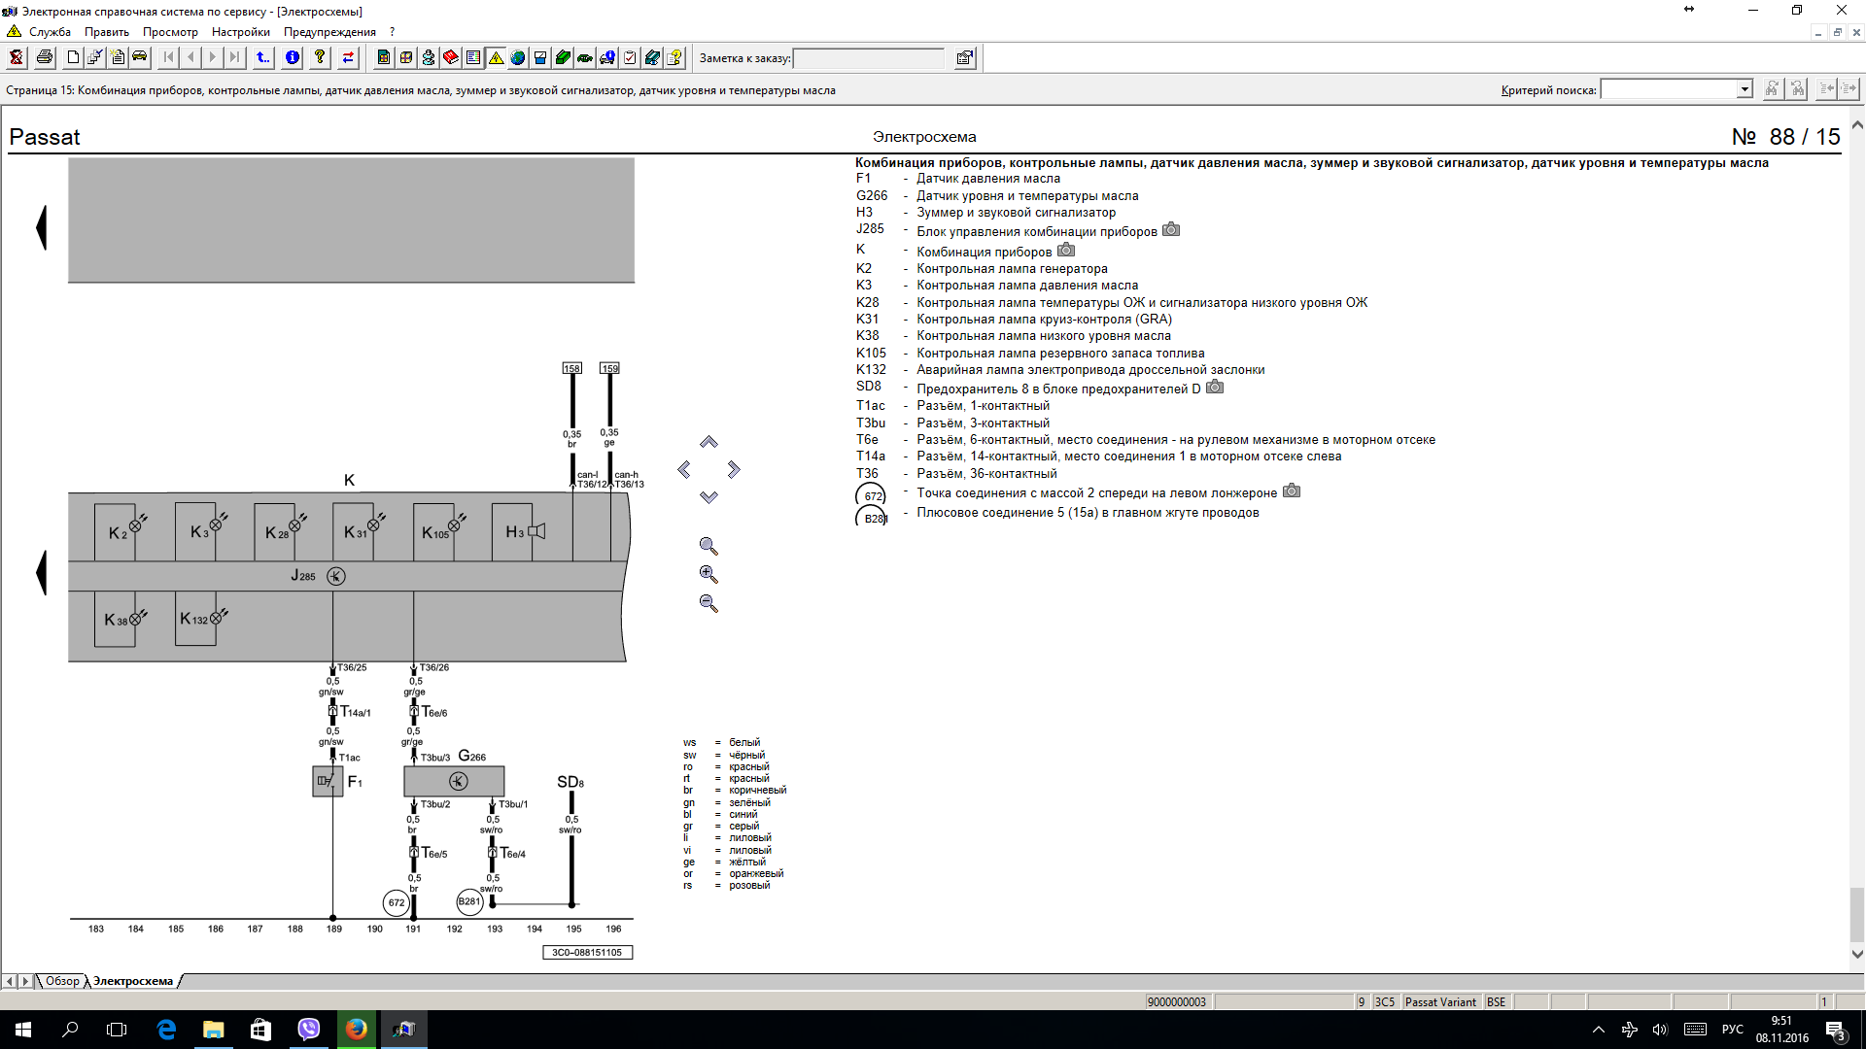Pan diagram down with chevron arrow

pyautogui.click(x=708, y=496)
